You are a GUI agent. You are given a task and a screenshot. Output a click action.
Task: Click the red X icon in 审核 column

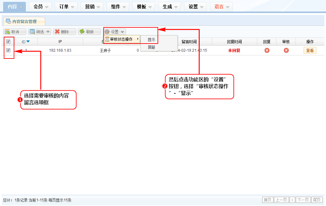[x=286, y=50]
